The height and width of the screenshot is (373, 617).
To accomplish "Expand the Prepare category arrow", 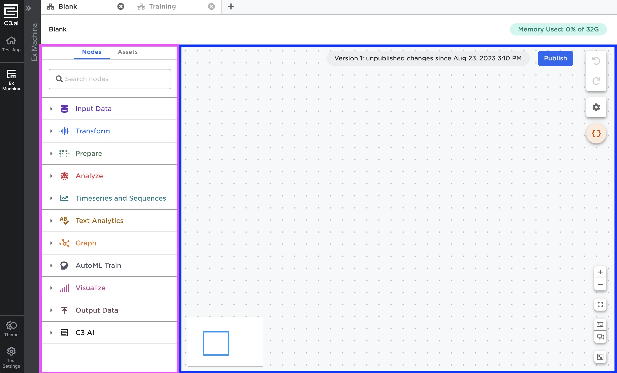I will coord(51,154).
